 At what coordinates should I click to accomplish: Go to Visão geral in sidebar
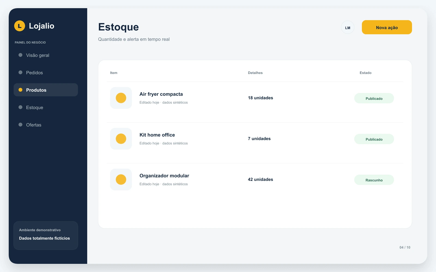pos(46,55)
